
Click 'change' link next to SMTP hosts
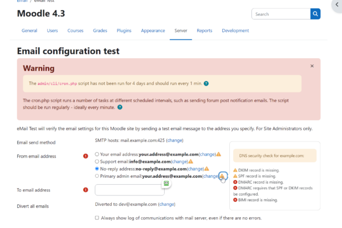click(175, 140)
